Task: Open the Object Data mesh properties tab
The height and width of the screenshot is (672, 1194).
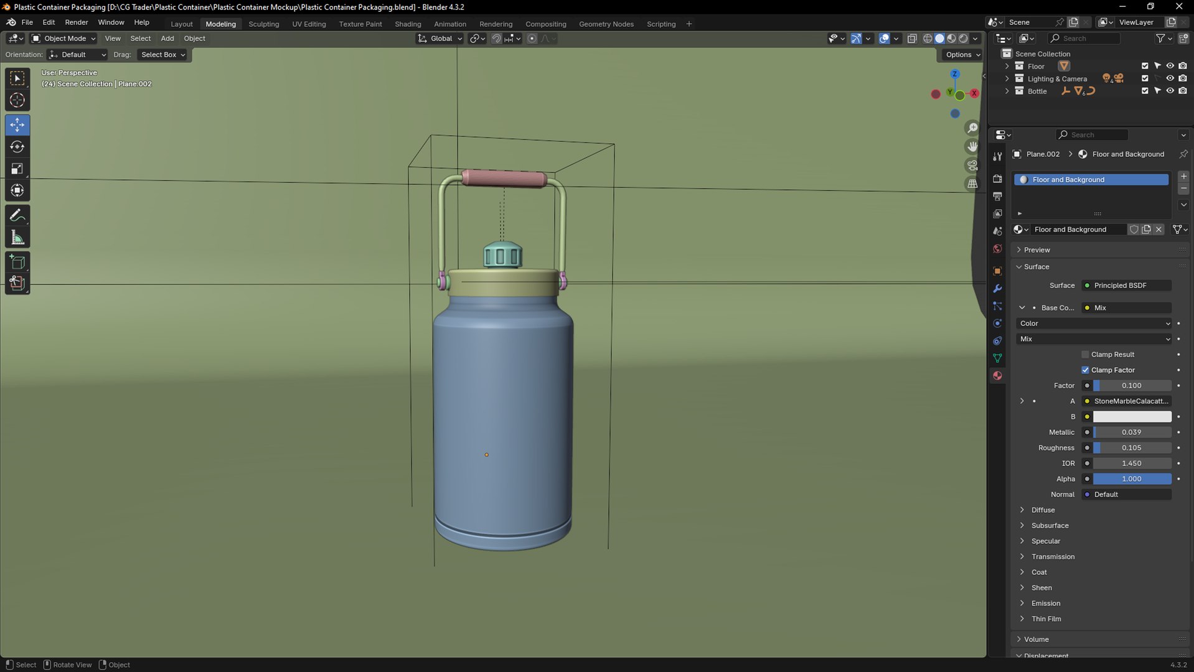Action: (x=997, y=358)
